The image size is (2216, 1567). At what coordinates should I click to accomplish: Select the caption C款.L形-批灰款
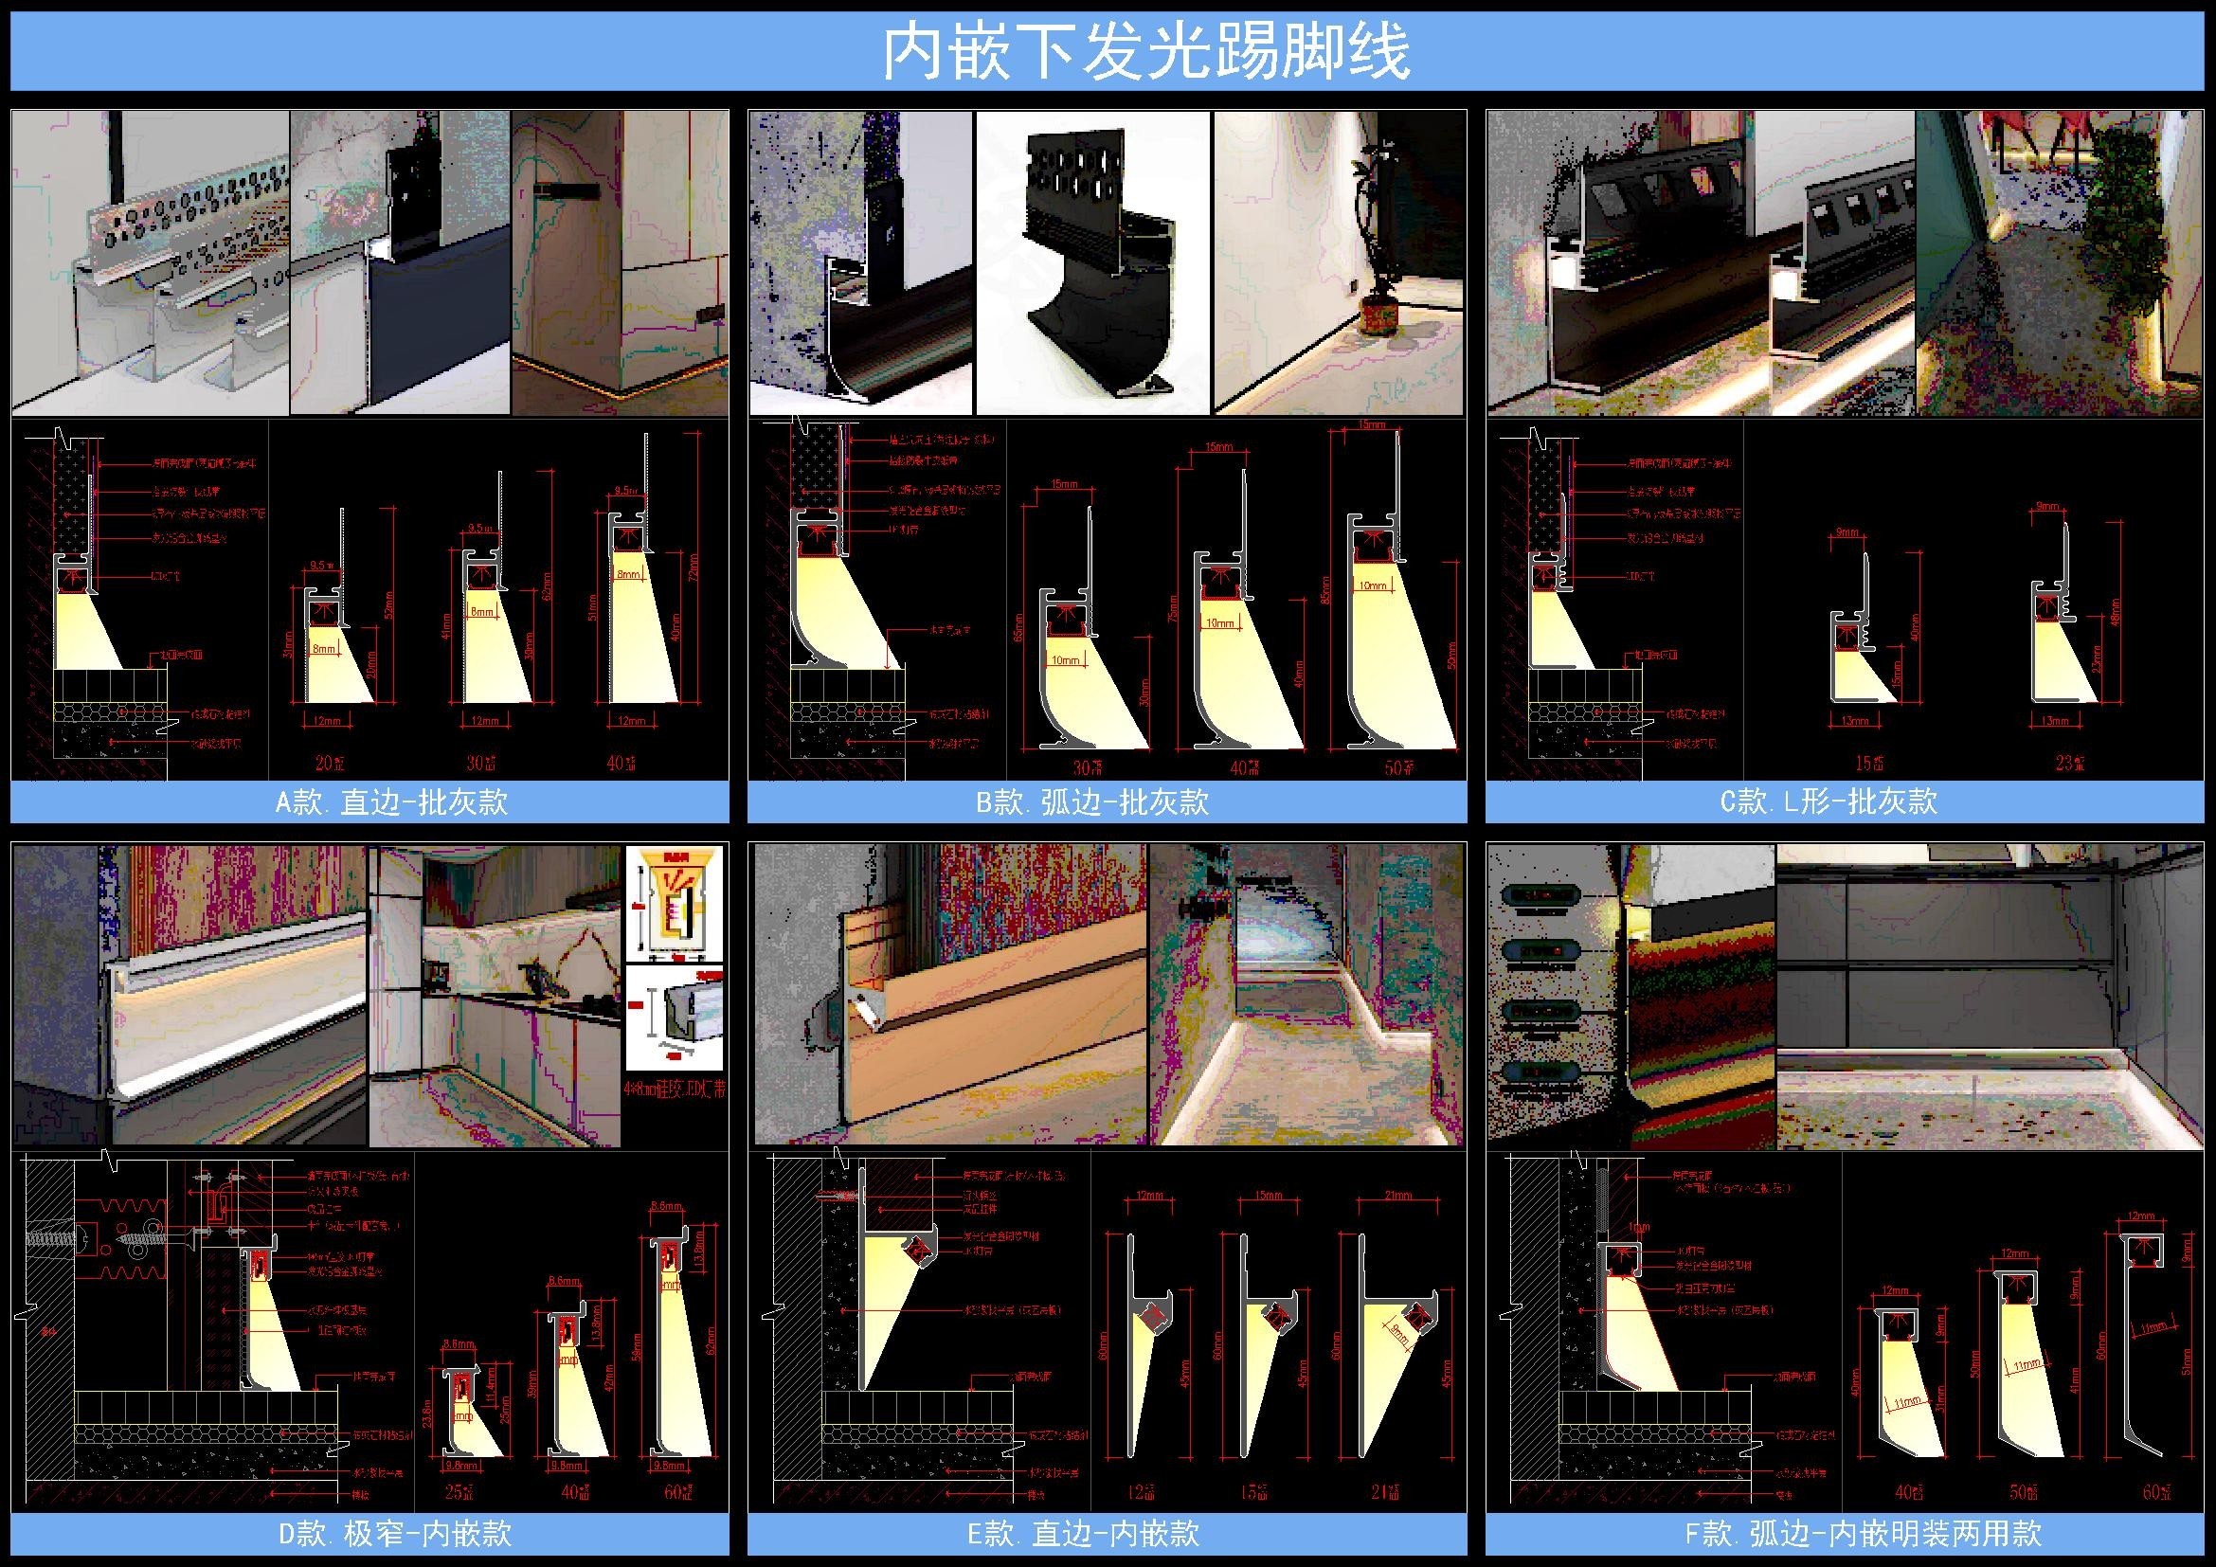(1828, 801)
